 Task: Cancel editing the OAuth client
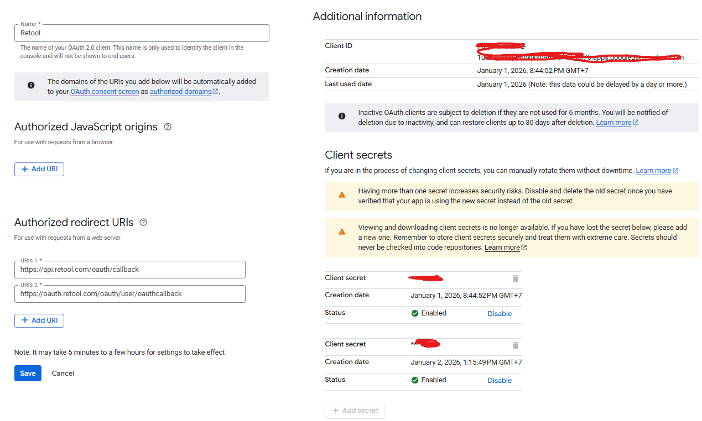tap(63, 373)
